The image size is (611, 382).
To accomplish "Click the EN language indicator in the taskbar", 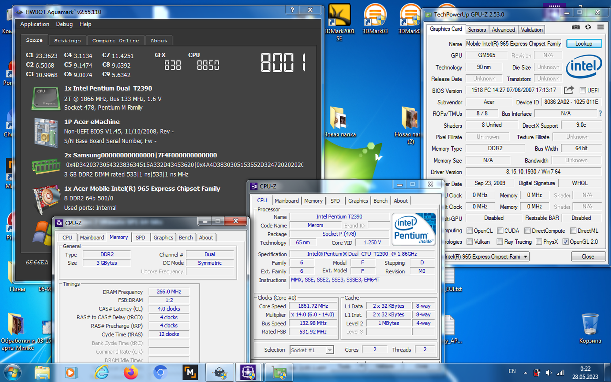I will [512, 371].
